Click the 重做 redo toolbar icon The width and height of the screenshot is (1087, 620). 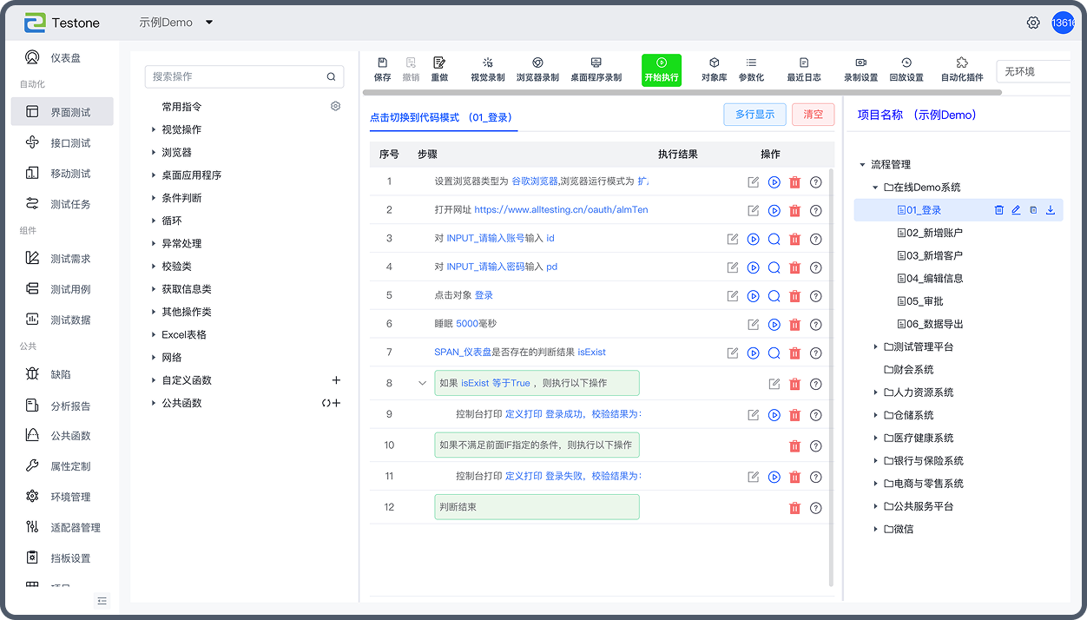click(439, 63)
